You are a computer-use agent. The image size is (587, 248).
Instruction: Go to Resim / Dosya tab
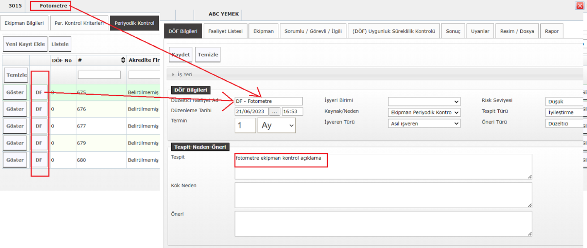coord(517,31)
